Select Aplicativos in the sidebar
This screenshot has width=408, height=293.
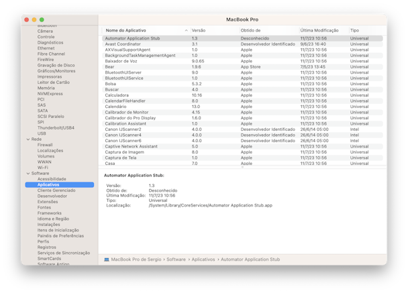60,185
